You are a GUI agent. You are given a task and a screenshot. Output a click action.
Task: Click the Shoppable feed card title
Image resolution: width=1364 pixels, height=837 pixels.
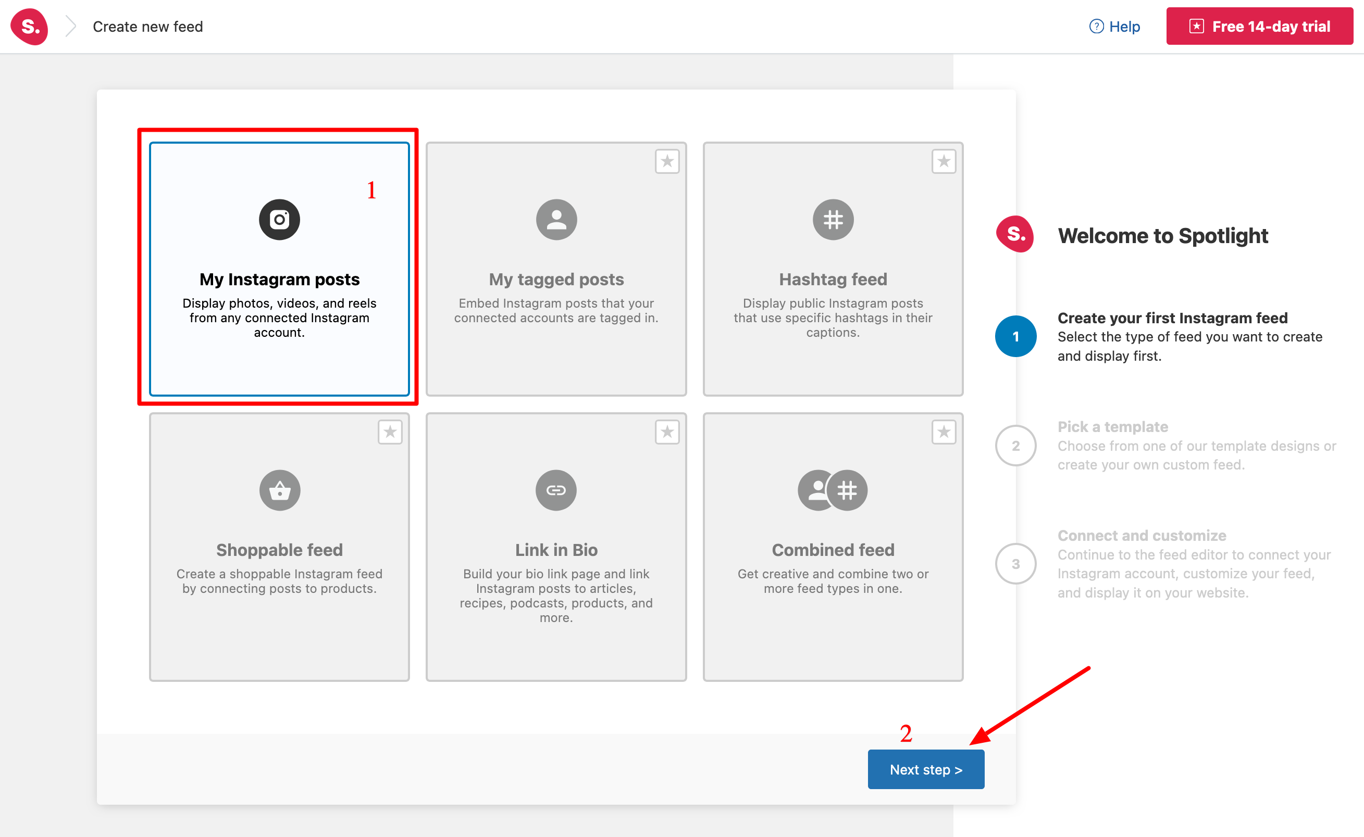[279, 550]
